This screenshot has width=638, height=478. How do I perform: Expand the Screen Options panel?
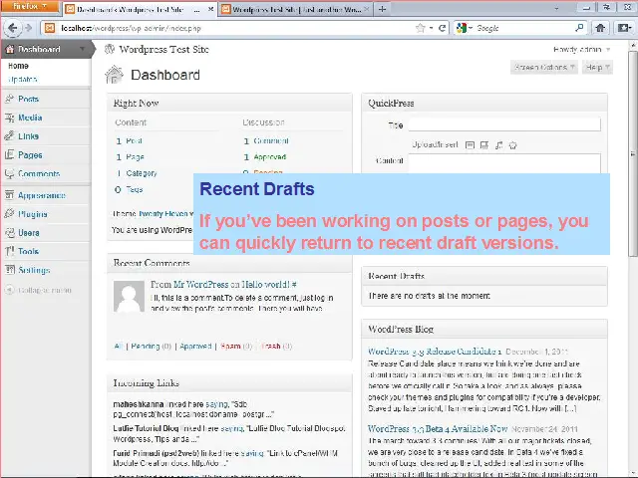tap(544, 67)
